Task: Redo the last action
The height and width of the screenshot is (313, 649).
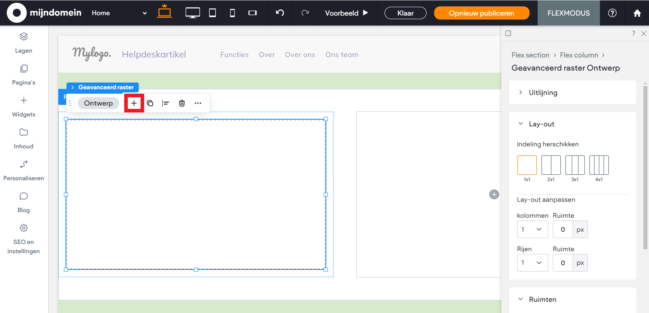Action: [x=305, y=13]
